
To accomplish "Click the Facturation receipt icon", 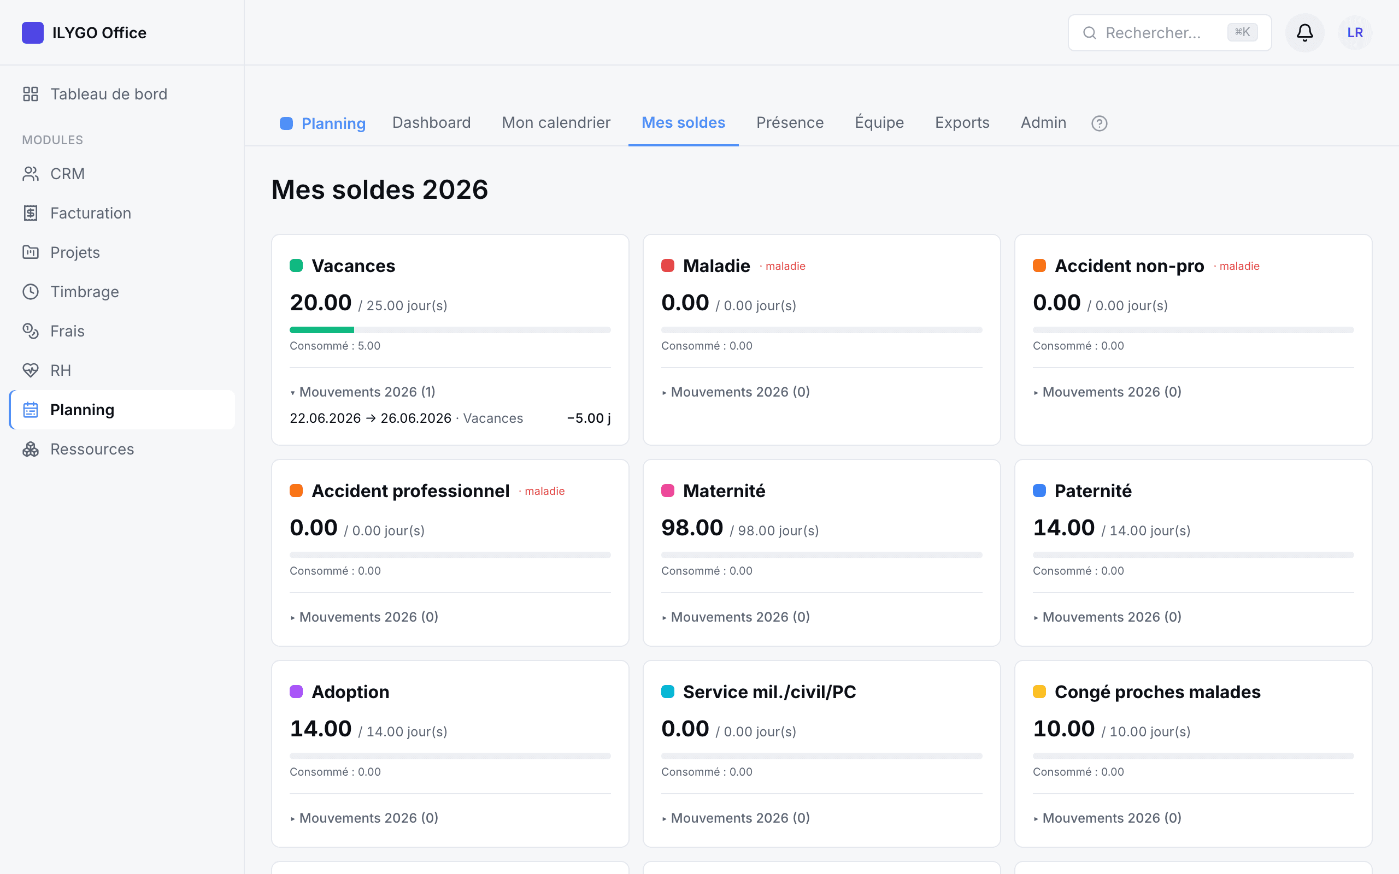I will pyautogui.click(x=31, y=213).
